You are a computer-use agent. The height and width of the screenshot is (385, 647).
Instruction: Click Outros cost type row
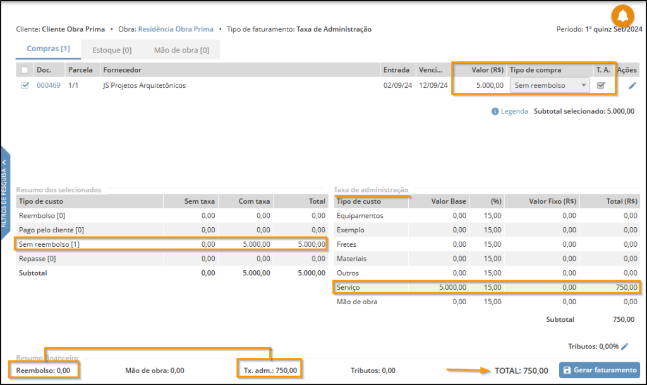point(487,273)
